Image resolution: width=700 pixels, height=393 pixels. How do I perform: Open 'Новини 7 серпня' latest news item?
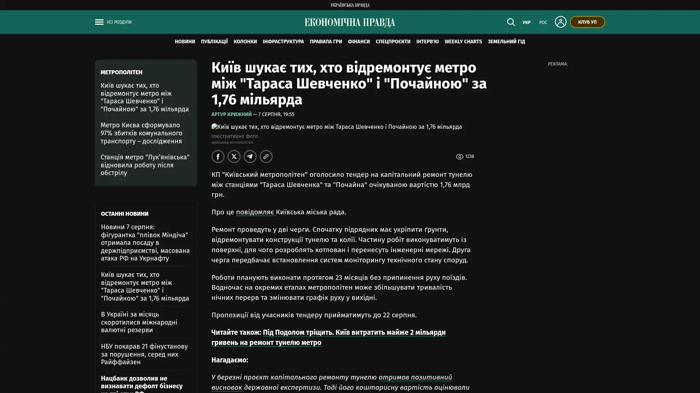pos(145,242)
